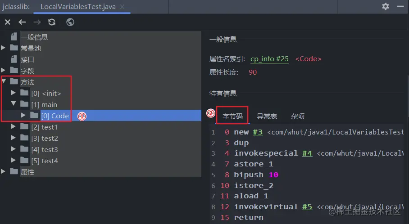Click <Code> attribute name text
Screen dimensions: 409x224
click(308, 59)
